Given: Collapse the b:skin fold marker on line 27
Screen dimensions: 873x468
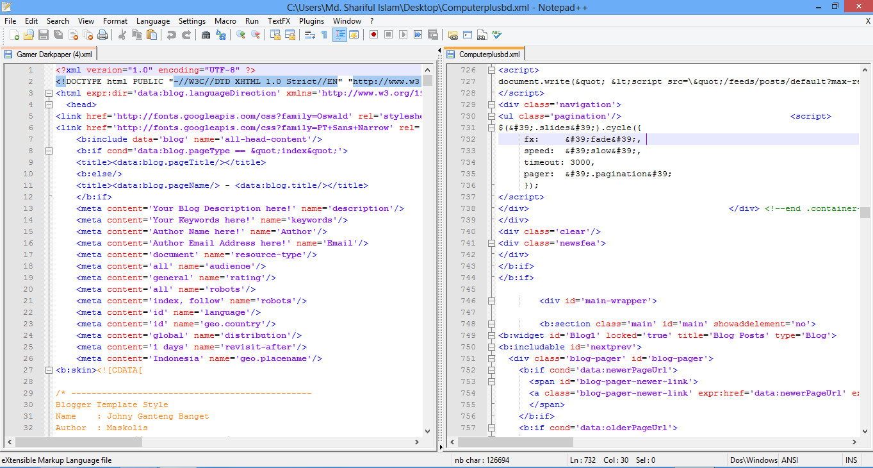Looking at the screenshot, I should click(x=49, y=370).
